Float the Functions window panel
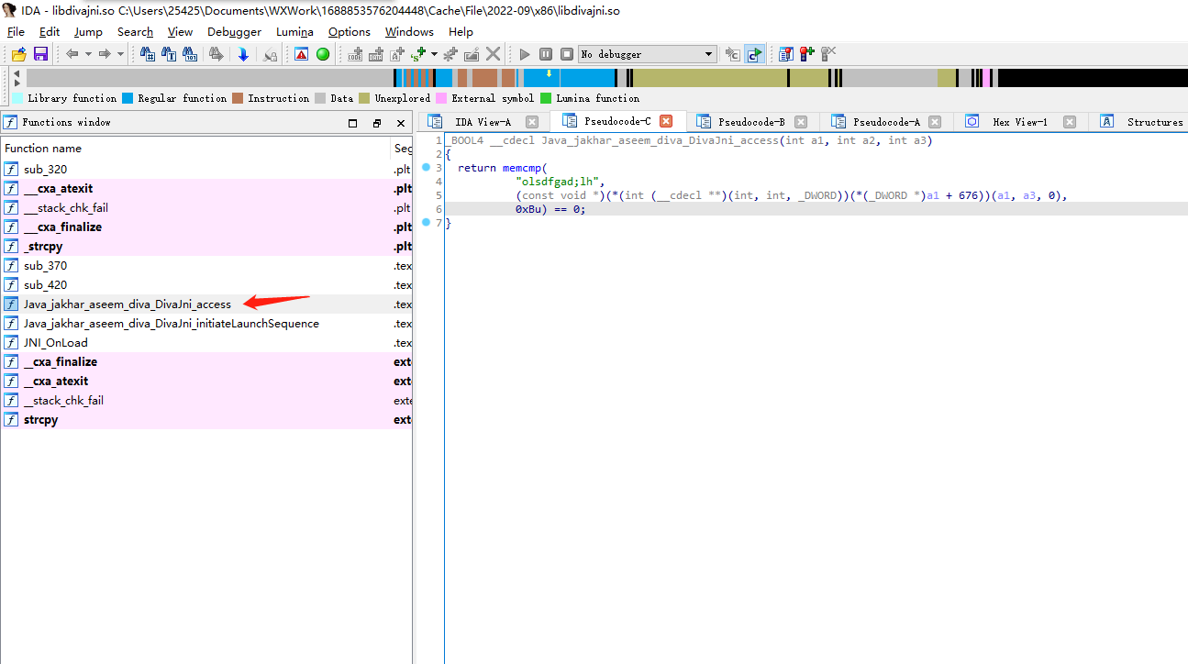The image size is (1188, 664). tap(377, 123)
